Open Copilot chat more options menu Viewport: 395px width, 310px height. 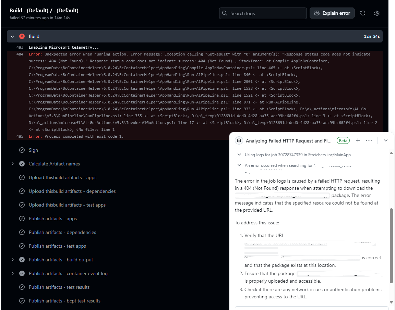pos(369,140)
